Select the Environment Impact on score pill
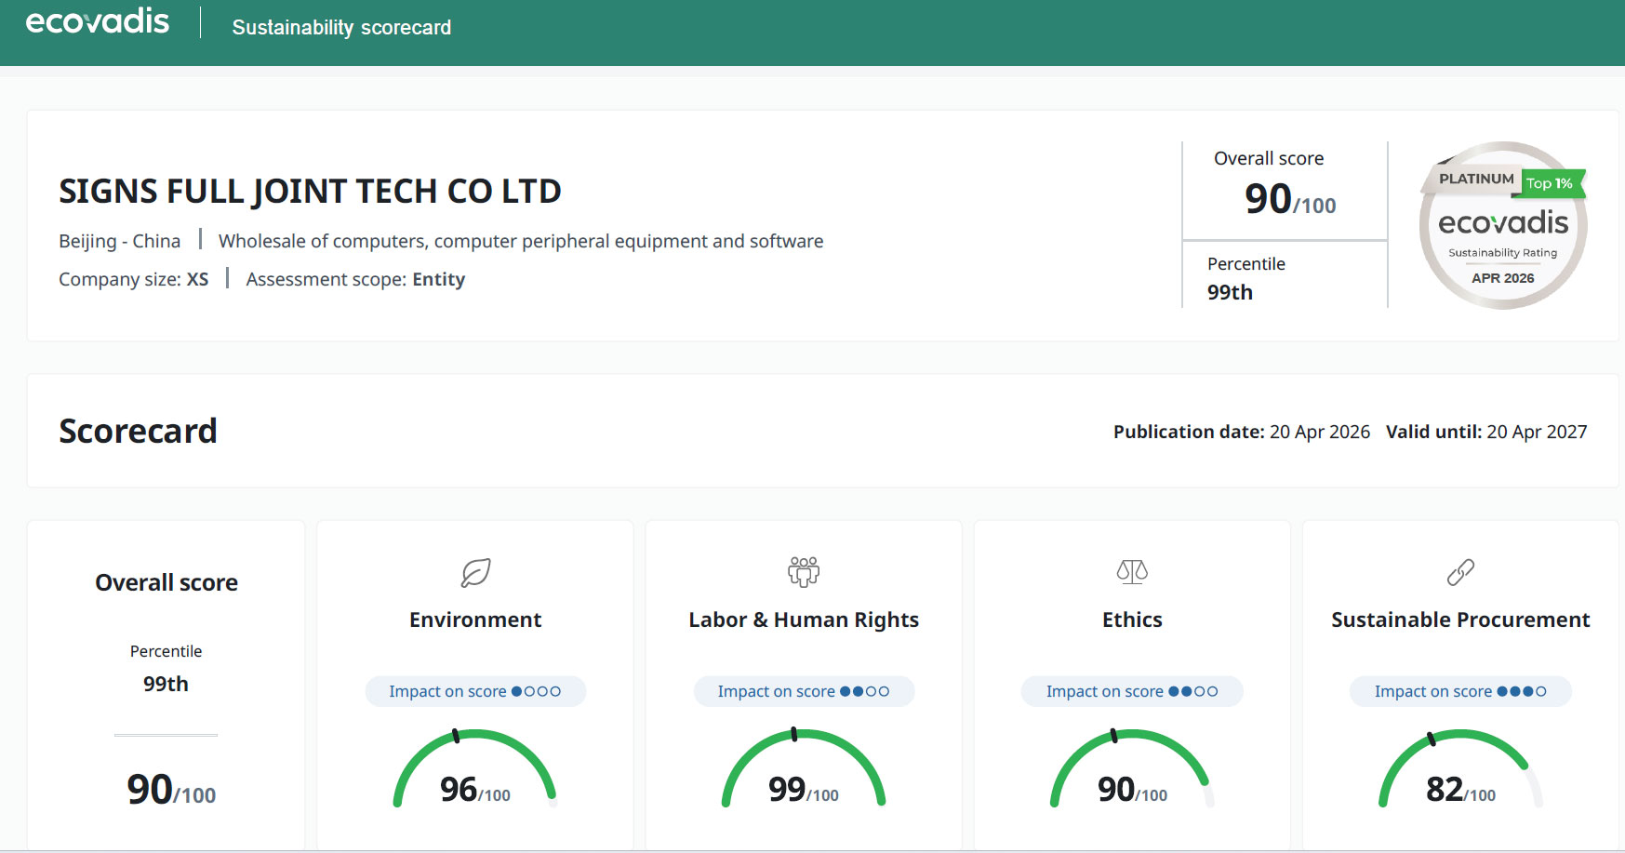 click(x=475, y=691)
